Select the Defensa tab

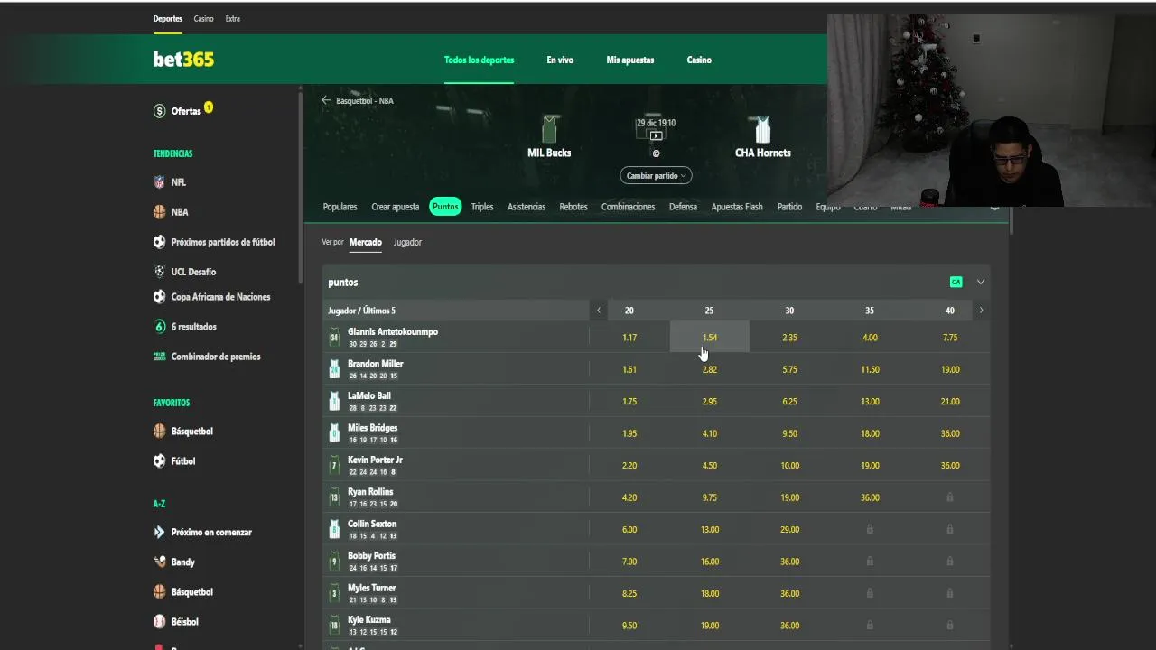click(x=683, y=207)
